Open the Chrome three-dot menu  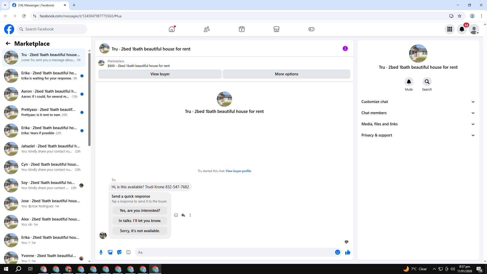(481, 16)
